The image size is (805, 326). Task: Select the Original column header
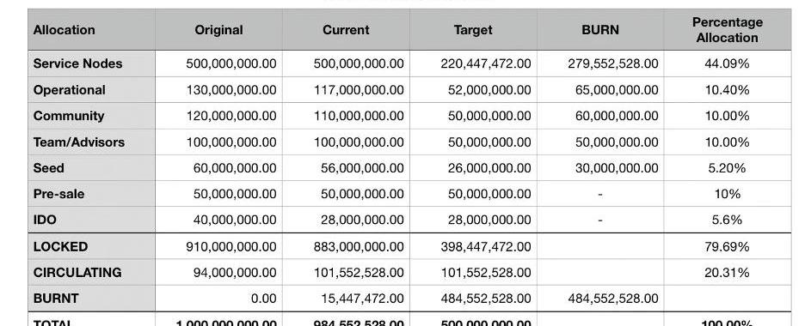pyautogui.click(x=218, y=30)
